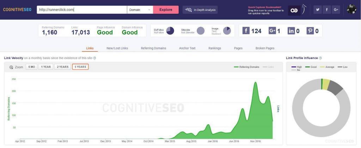
Task: Click the Link Profile Influence help icon
Action: pyautogui.click(x=320, y=58)
